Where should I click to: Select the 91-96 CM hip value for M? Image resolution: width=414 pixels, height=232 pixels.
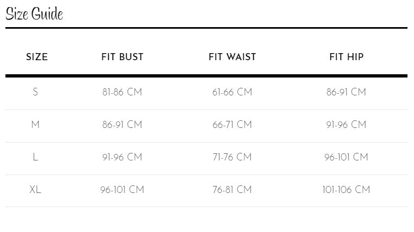(346, 125)
